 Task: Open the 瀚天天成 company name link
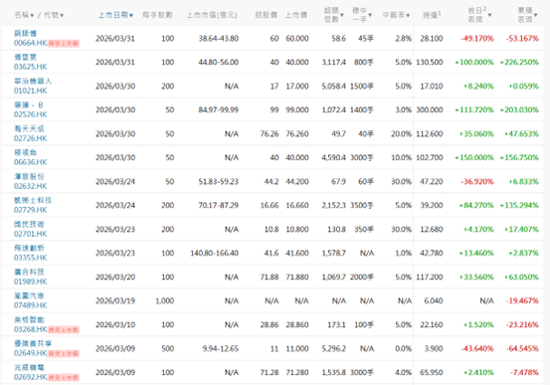29,128
